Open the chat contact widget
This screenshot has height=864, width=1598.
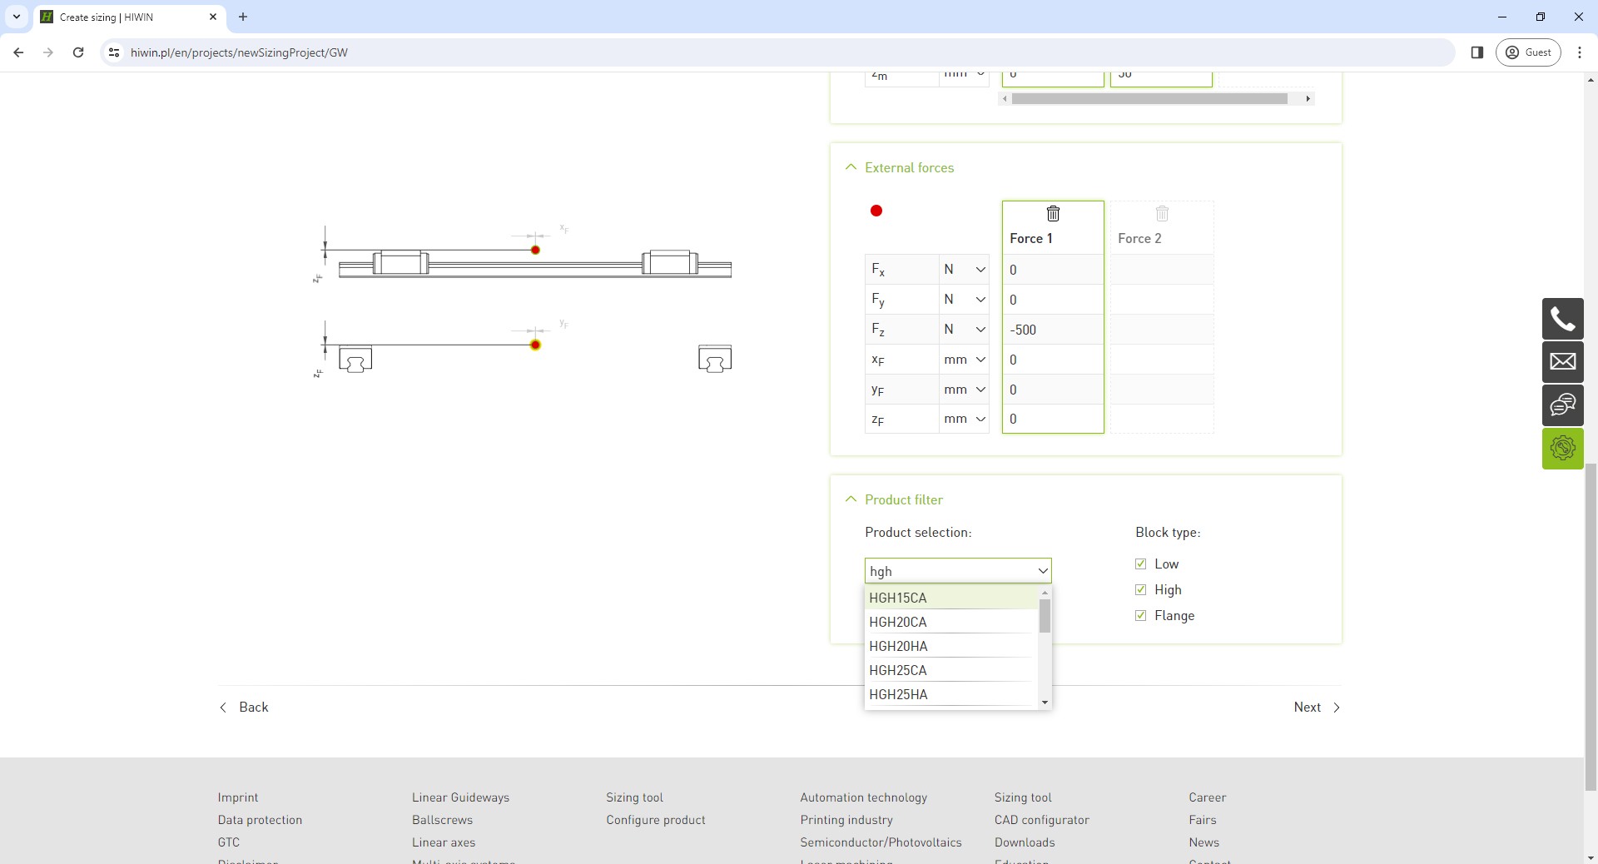pos(1562,405)
